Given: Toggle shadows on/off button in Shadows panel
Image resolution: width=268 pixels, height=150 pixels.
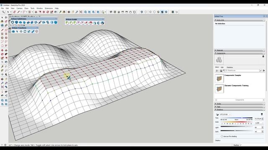Looking at the screenshot, I should coord(217,115).
